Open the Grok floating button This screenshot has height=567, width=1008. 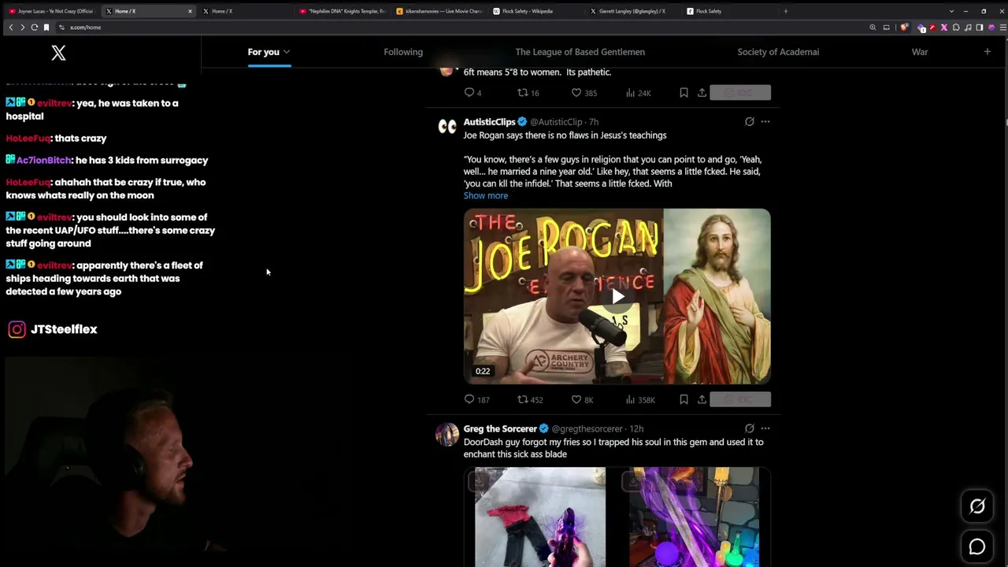[977, 506]
